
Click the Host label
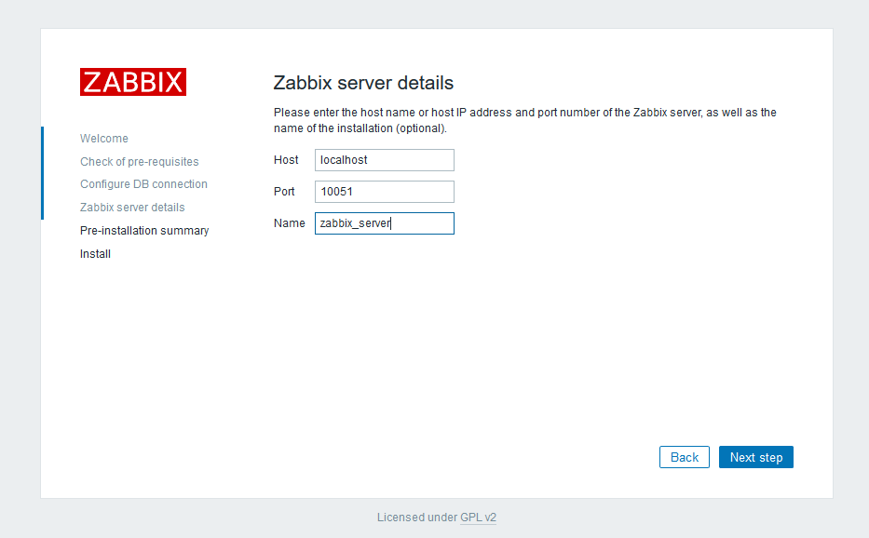click(x=286, y=160)
